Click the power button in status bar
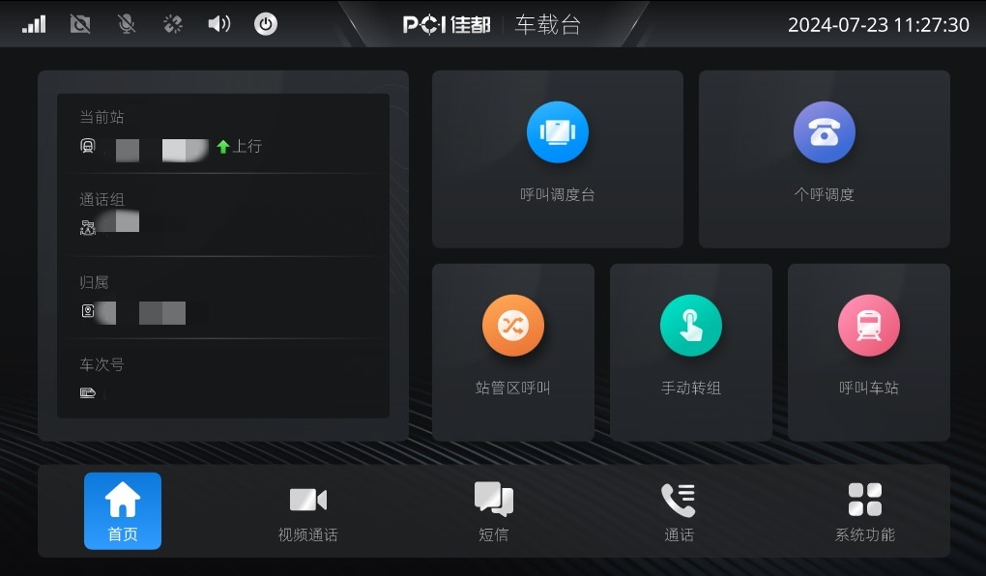 [x=266, y=24]
